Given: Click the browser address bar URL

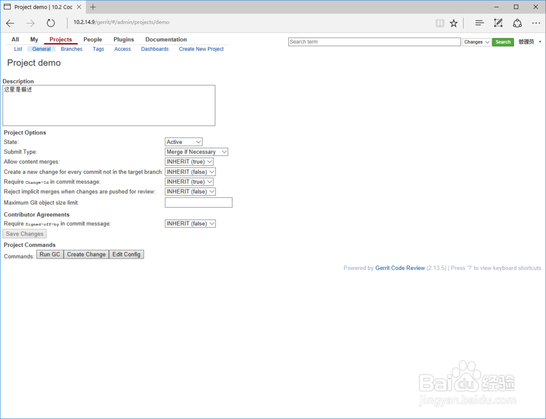Looking at the screenshot, I should (121, 22).
